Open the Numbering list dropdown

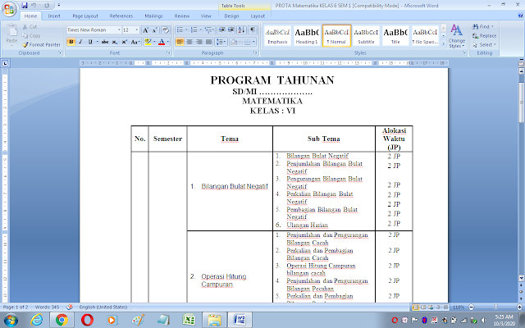tap(200, 30)
